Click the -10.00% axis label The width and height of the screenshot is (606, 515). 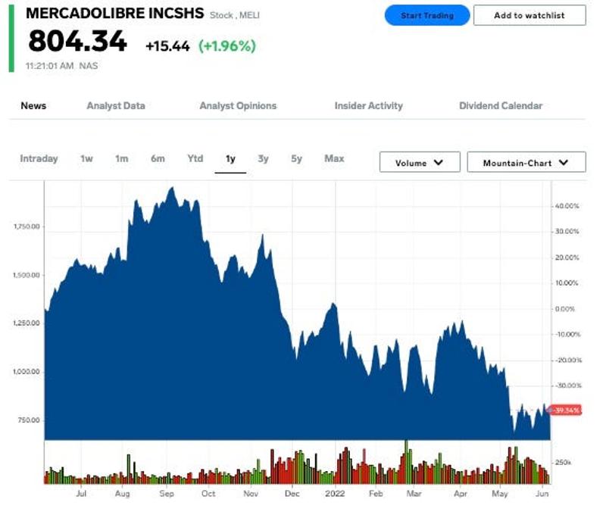(x=567, y=335)
